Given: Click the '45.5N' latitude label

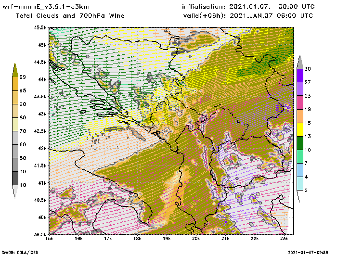Looking at the screenshot, I should click(x=40, y=27).
